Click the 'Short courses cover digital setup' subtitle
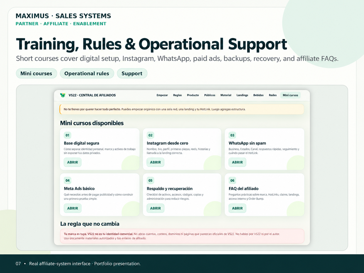The height and width of the screenshot is (273, 364). [x=177, y=59]
